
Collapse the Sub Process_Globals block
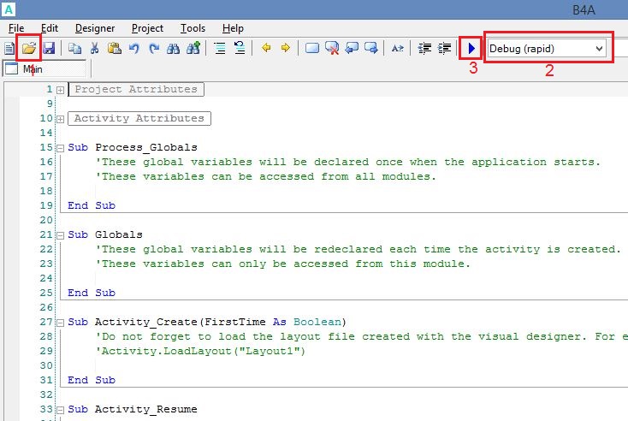pos(61,147)
